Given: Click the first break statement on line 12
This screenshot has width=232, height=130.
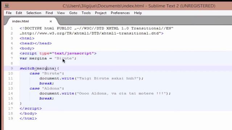Looking at the screenshot, I should [47, 83].
